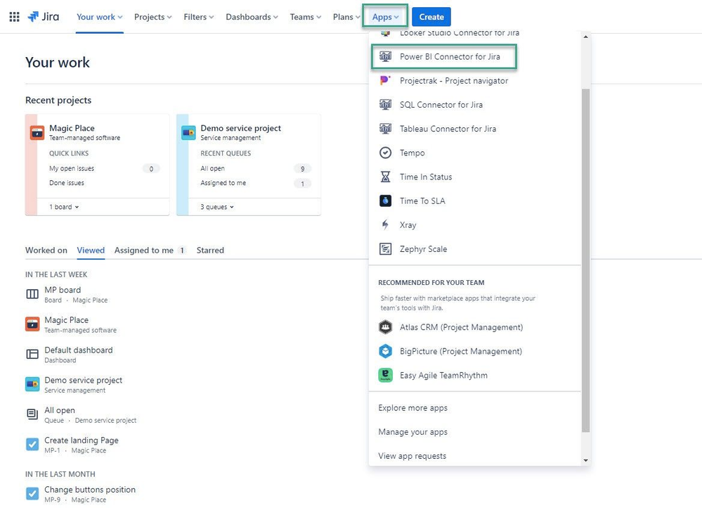Open the Teams dropdown
This screenshot has height=508, width=702.
tap(306, 17)
